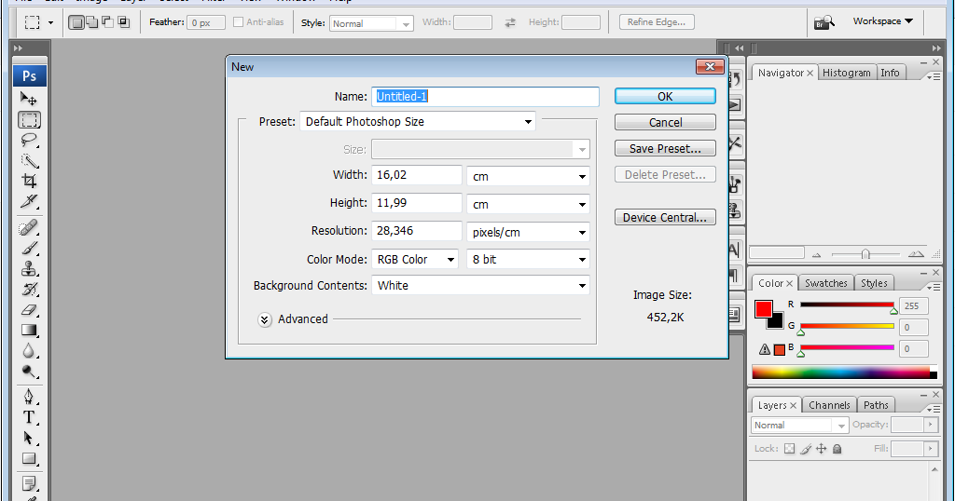The width and height of the screenshot is (955, 501).
Task: Toggle Lock all in Layers panel
Action: [x=837, y=449]
